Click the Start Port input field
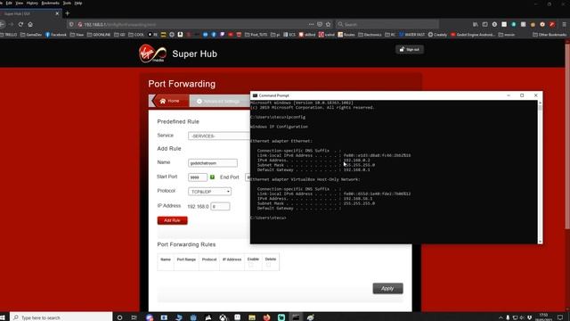The image size is (570, 321). point(198,177)
